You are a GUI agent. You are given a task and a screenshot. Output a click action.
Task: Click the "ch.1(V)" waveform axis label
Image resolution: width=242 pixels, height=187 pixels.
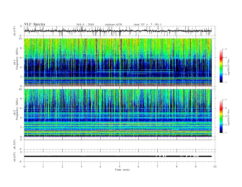[15, 31]
